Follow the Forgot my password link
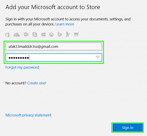The width and height of the screenshot is (147, 136). pos(22,67)
